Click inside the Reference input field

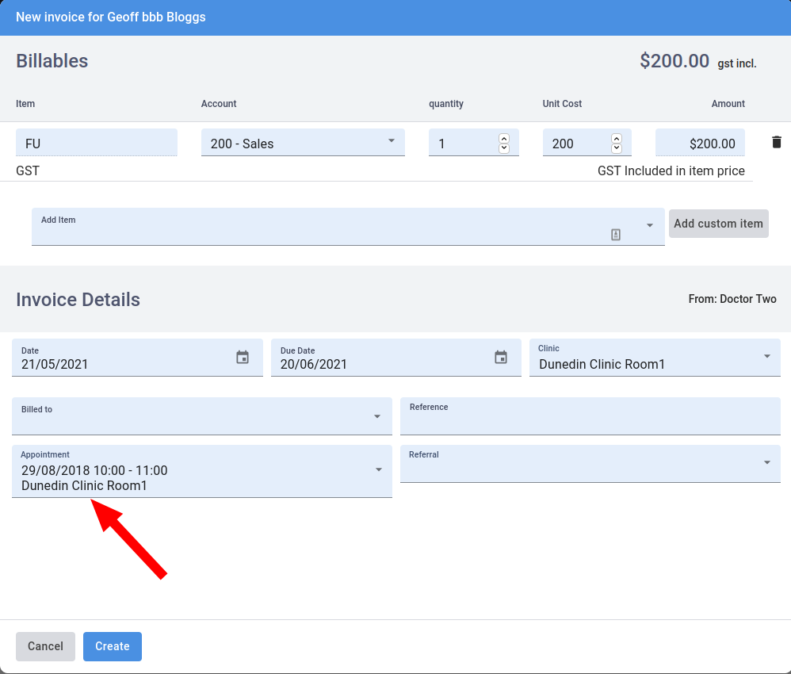click(590, 418)
